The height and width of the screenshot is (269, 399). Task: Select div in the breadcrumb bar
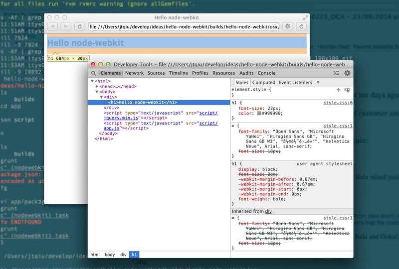(123, 255)
